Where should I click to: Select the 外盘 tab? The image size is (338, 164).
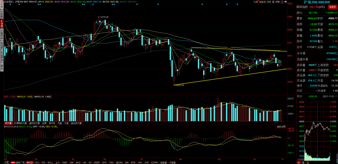pos(67,123)
